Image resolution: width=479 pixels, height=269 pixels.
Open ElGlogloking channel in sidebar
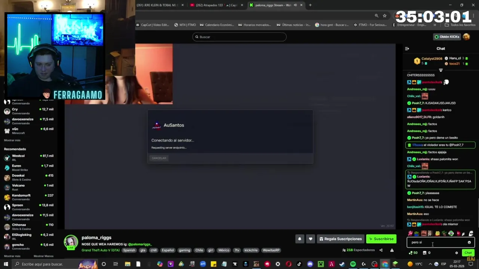pos(28,236)
